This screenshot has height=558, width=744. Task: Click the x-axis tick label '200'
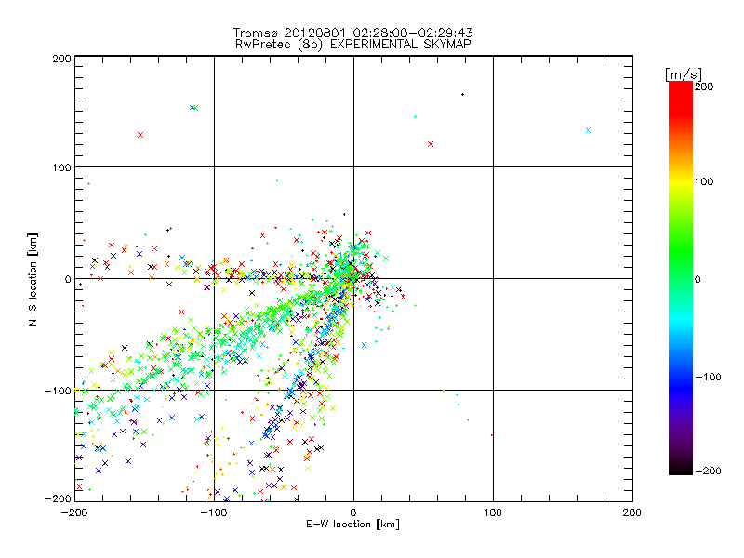click(632, 512)
